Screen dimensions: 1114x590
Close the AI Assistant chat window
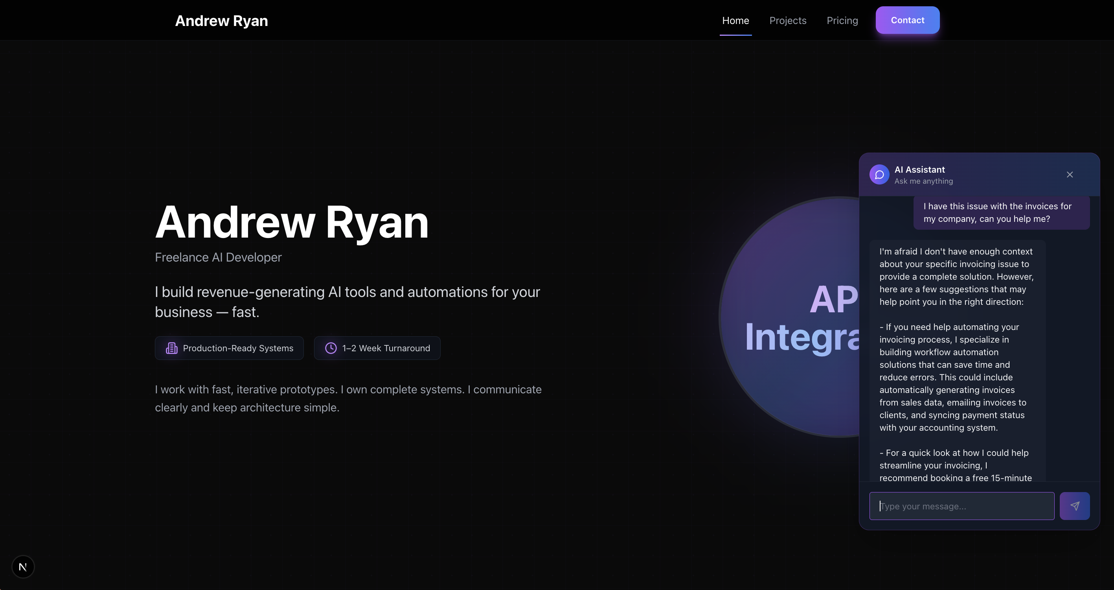pos(1070,175)
